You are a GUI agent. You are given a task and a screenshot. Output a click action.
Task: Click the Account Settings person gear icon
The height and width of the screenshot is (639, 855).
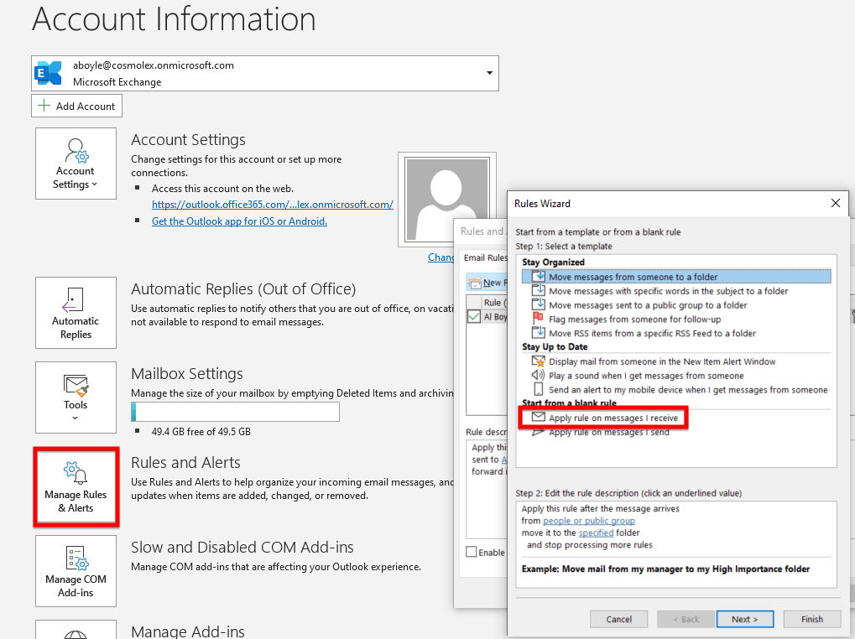(76, 150)
